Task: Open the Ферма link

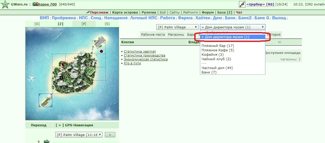Action: point(185,18)
